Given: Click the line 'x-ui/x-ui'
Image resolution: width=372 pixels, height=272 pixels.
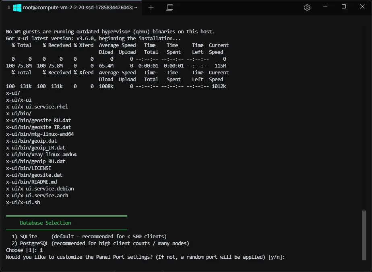Looking at the screenshot, I should pyautogui.click(x=19, y=100).
